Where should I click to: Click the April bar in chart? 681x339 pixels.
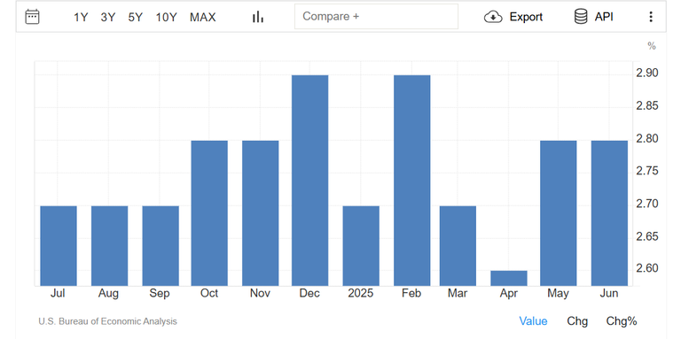pyautogui.click(x=509, y=278)
